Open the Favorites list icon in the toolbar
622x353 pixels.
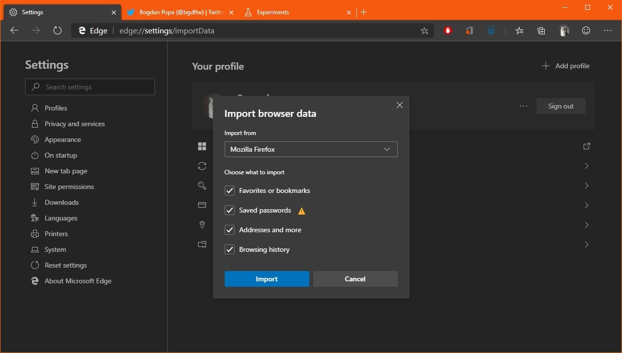[519, 30]
